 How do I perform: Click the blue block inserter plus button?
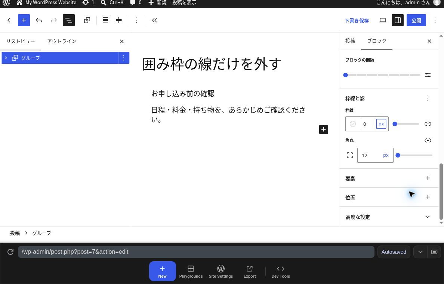24,20
